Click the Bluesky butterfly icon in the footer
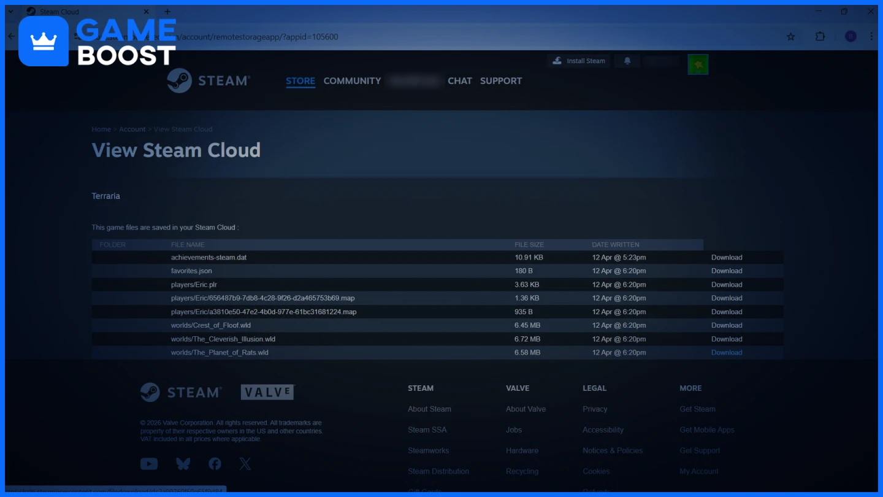Viewport: 883px width, 497px height. pyautogui.click(x=182, y=464)
